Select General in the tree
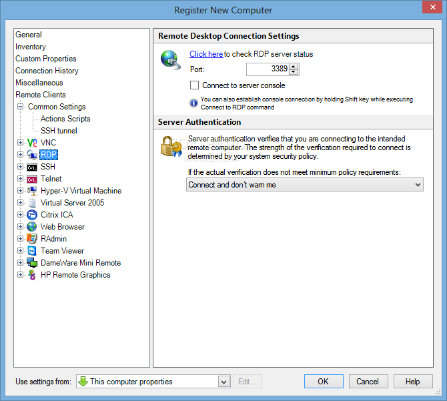 29,35
